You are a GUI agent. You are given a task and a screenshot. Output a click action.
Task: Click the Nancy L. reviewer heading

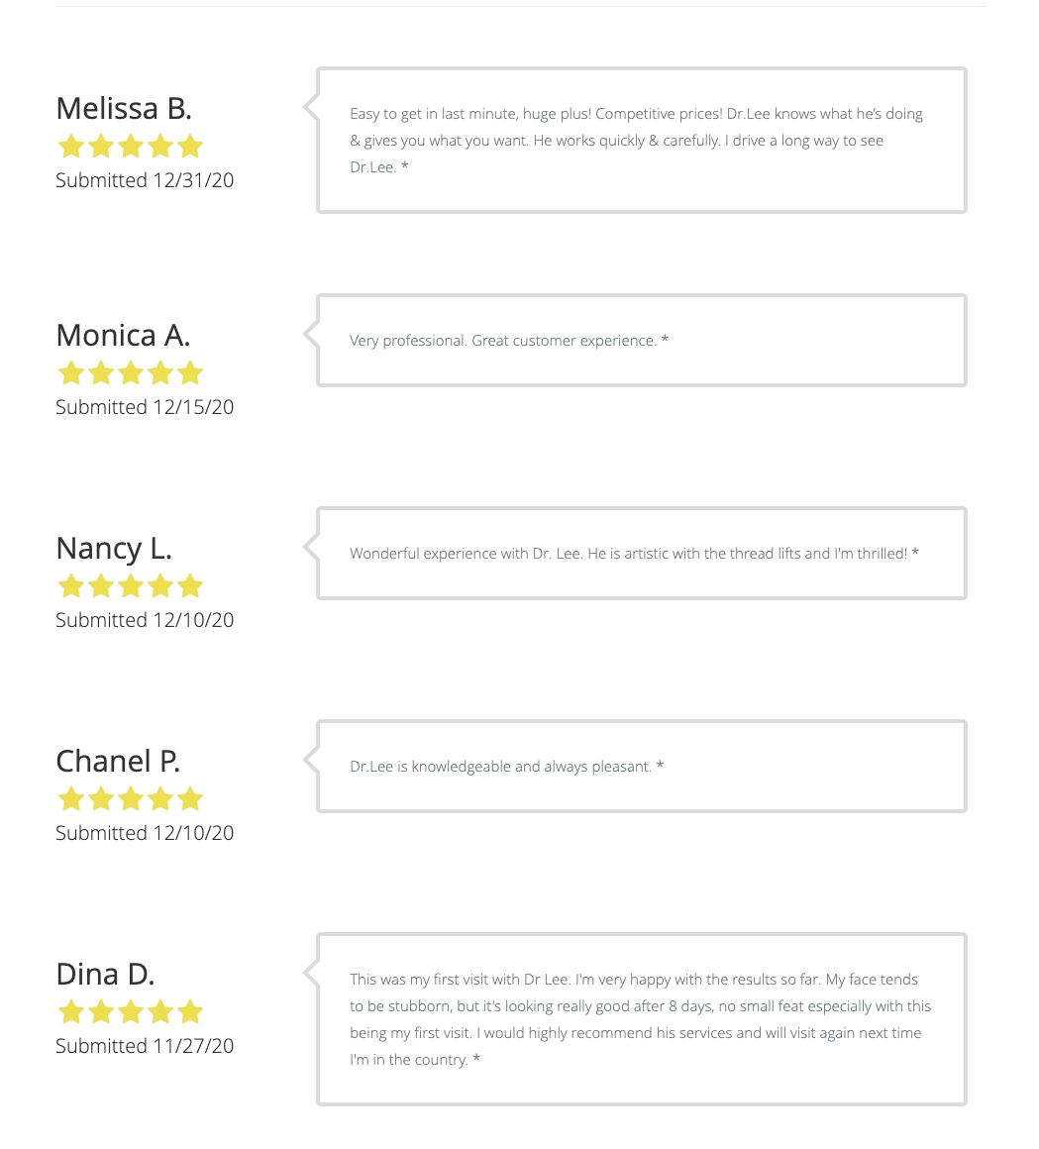pos(114,548)
